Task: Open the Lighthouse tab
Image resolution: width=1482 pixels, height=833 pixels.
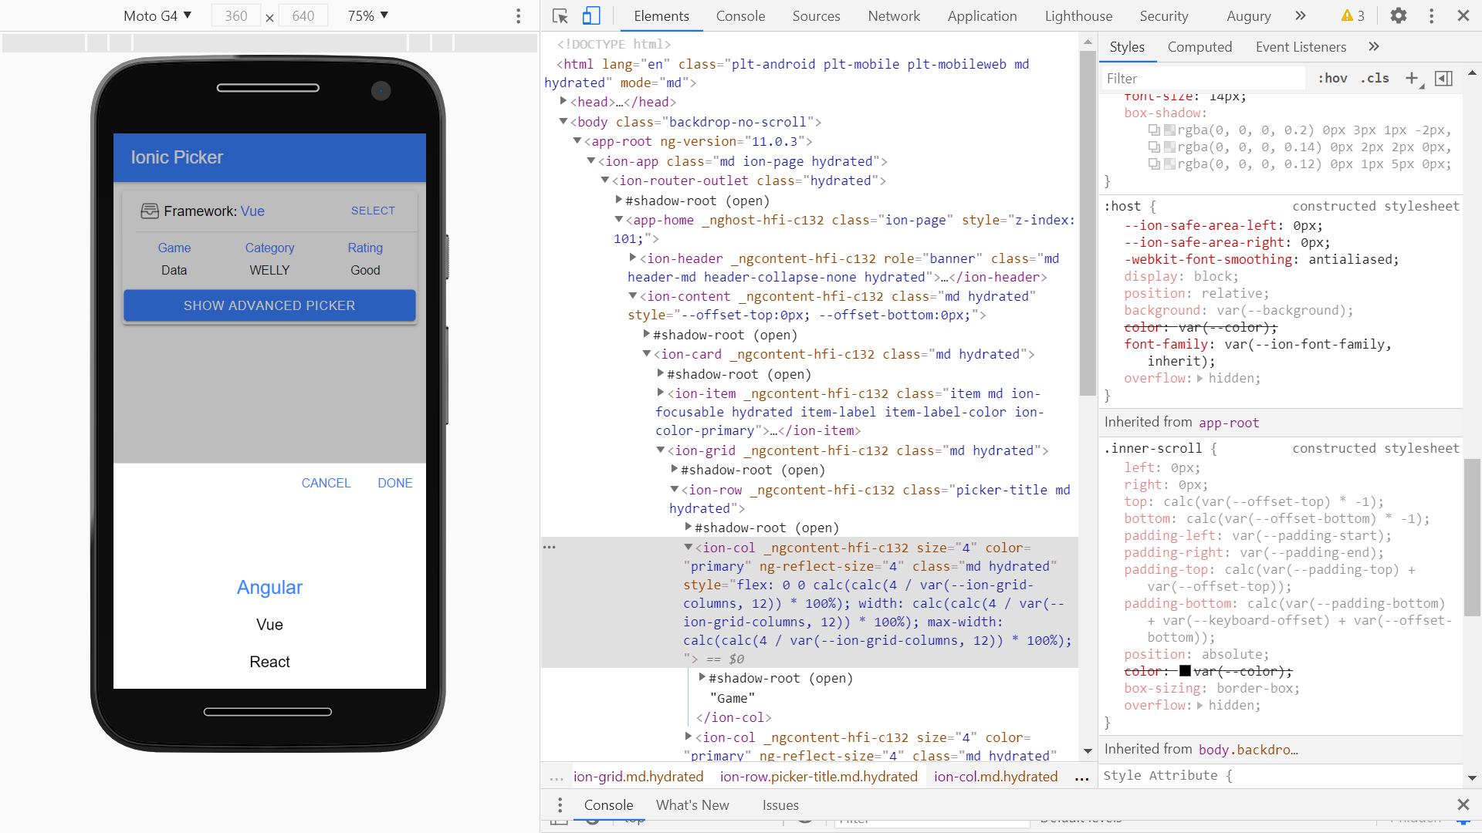Action: click(1078, 15)
